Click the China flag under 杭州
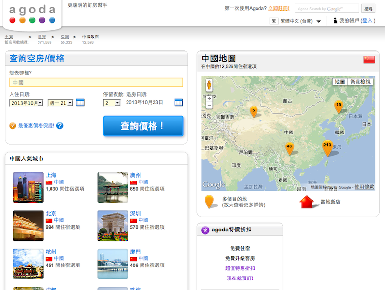Viewport: 385px width, 290px height. pos(49,259)
